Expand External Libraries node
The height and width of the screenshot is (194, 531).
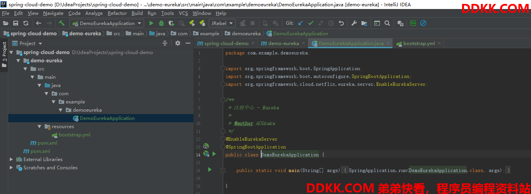tap(11, 159)
